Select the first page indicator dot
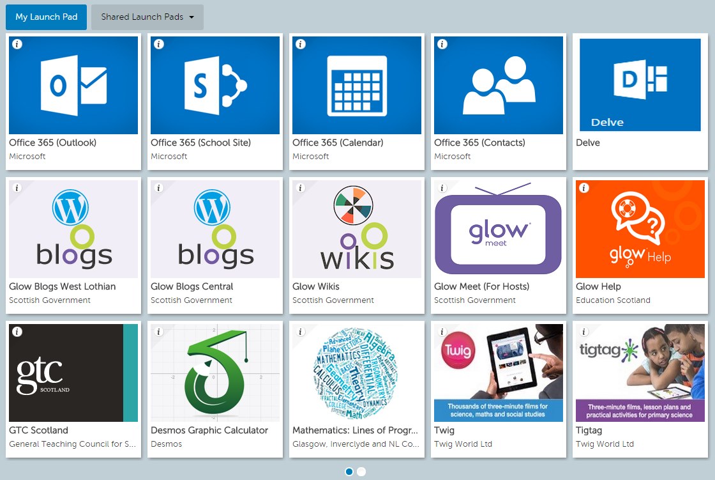715x480 pixels. 349,472
